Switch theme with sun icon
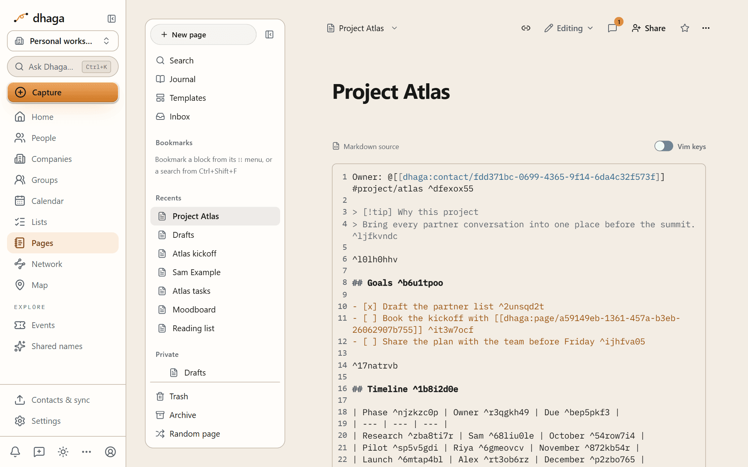748x467 pixels. point(63,452)
